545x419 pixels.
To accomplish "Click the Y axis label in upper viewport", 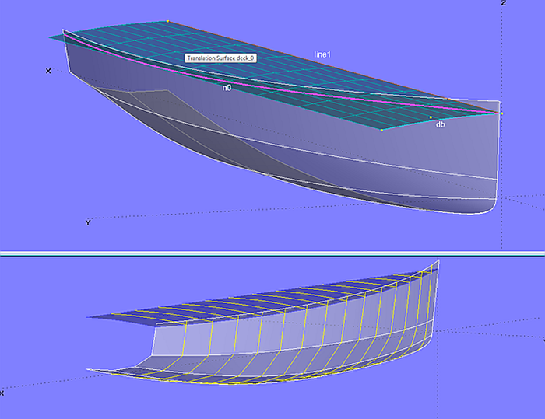I will (87, 222).
